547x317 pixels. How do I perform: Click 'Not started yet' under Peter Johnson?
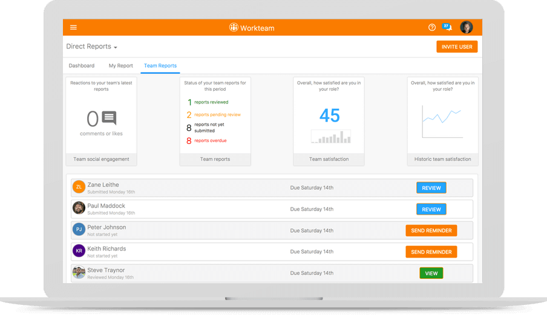point(102,234)
